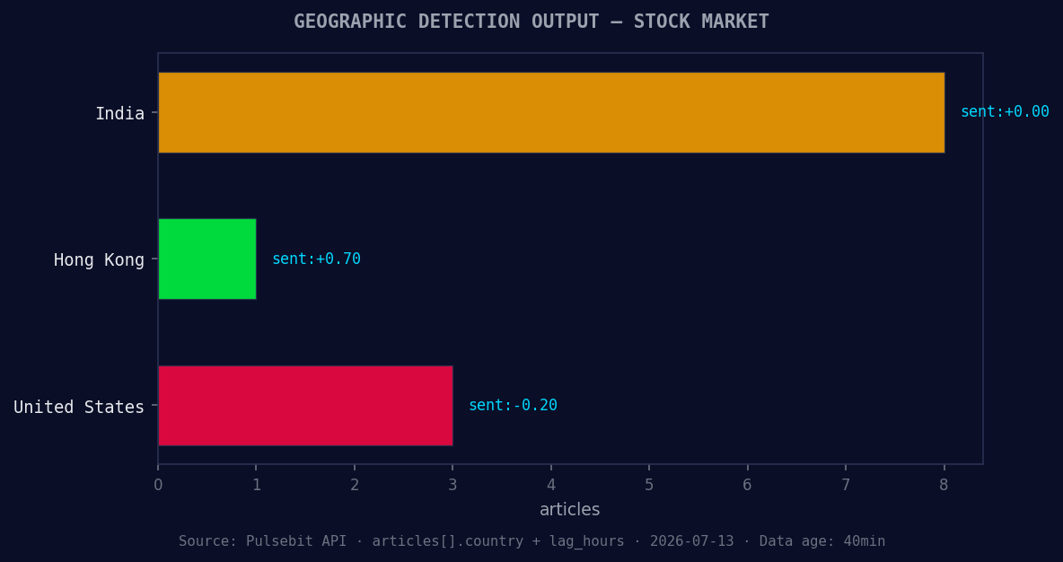
Task: Click the sent:-0.20 annotation
Action: click(513, 406)
